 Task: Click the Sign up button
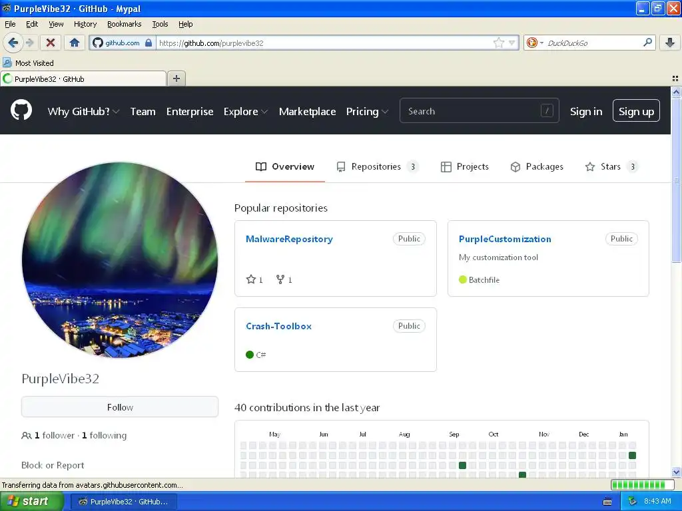[x=636, y=111]
